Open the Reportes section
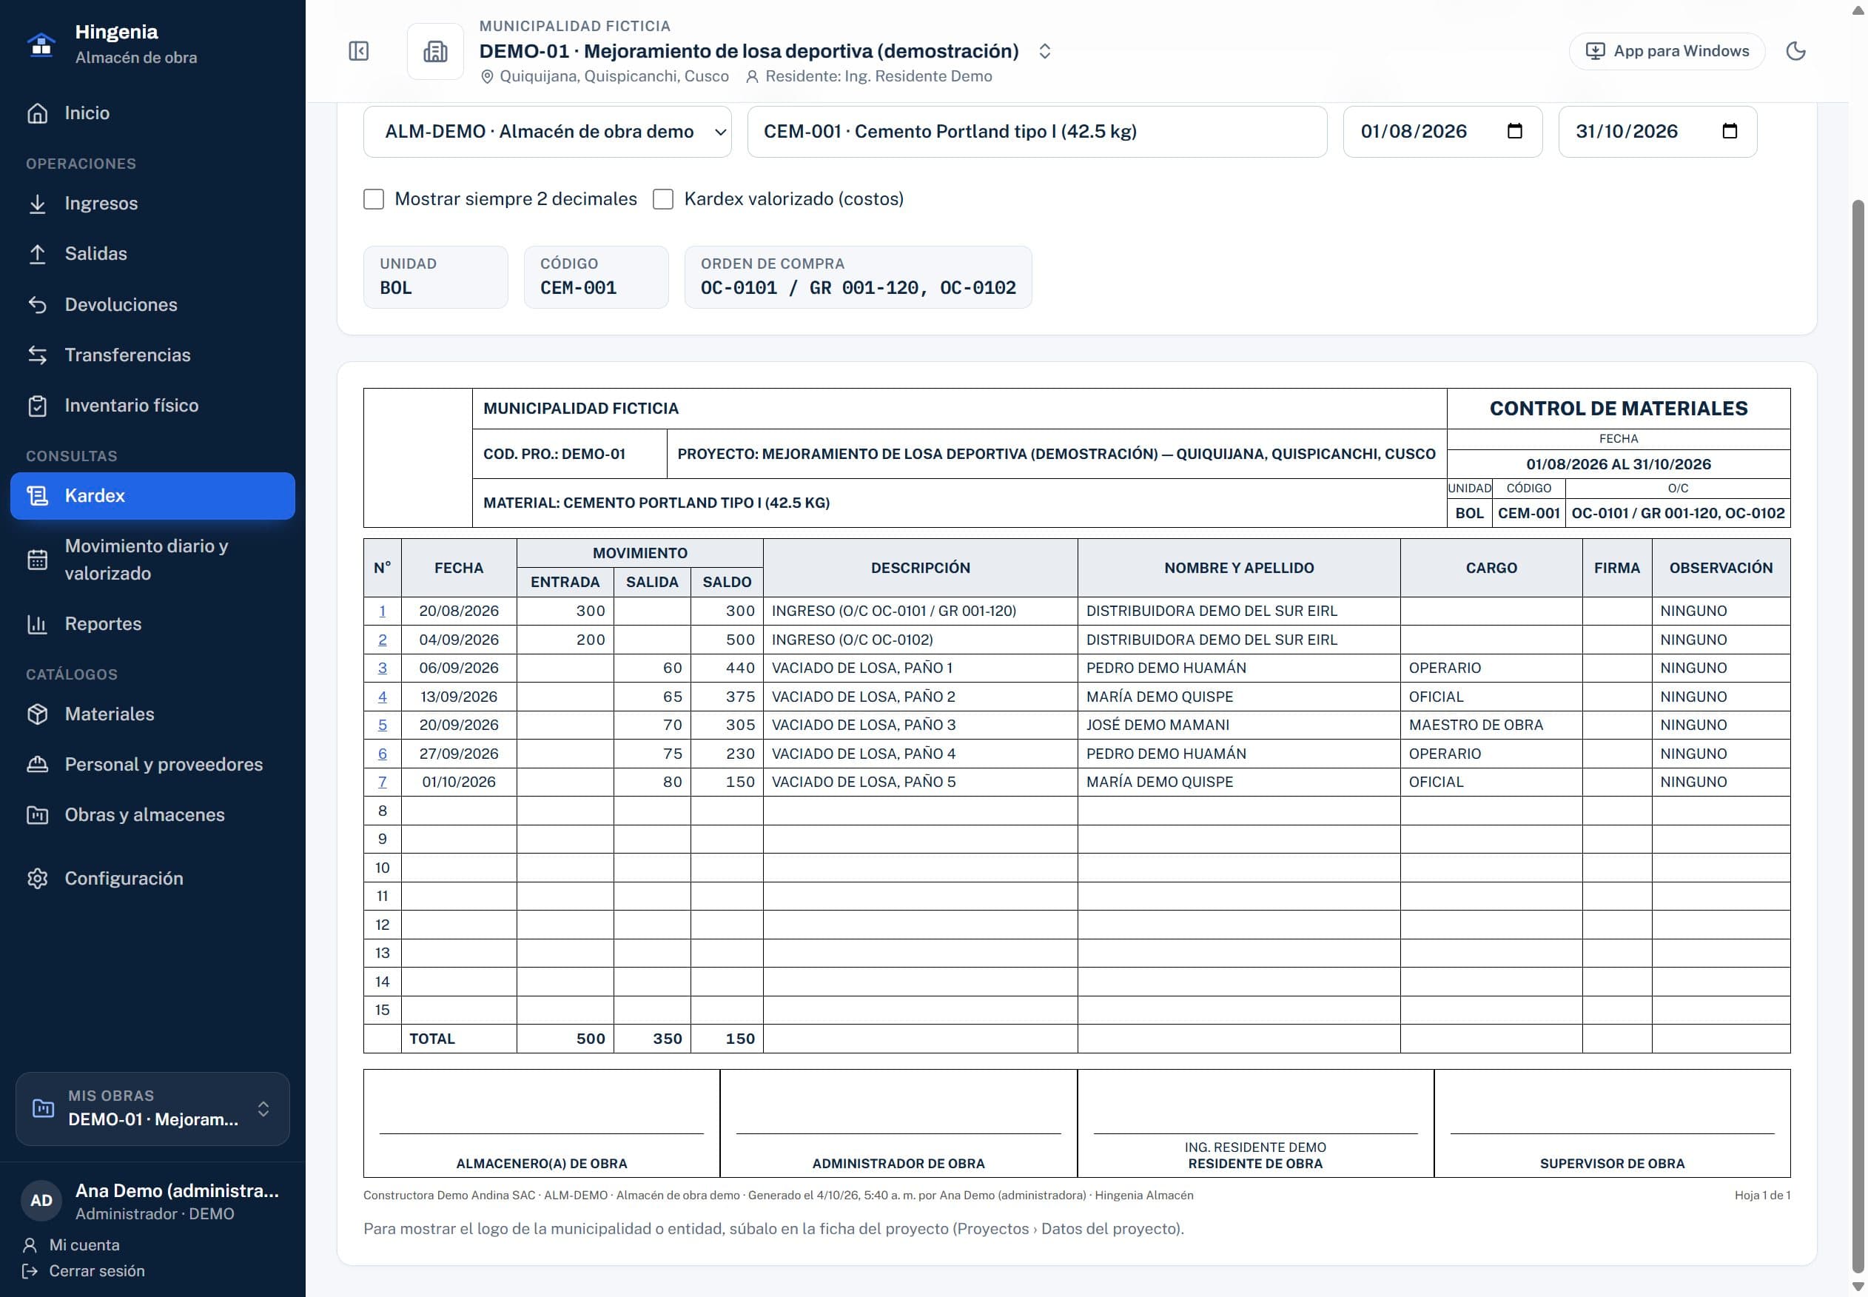Screen dimensions: 1868x1297 tap(152, 624)
